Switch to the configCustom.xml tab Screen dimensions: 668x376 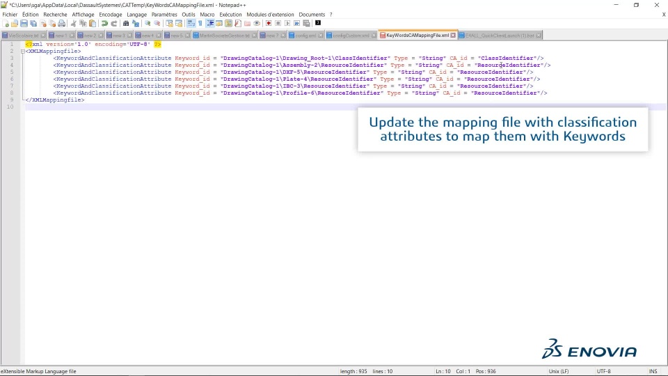(x=351, y=36)
